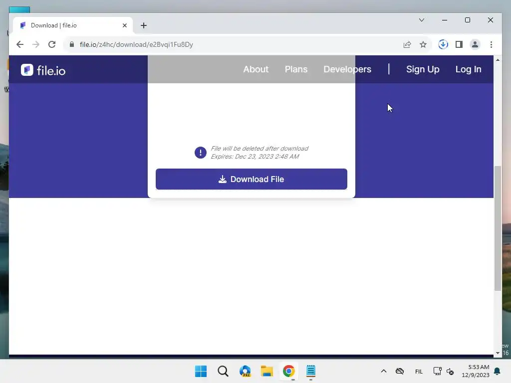Click the vertical scrollbar thumb
The image size is (511, 383).
pyautogui.click(x=498, y=228)
